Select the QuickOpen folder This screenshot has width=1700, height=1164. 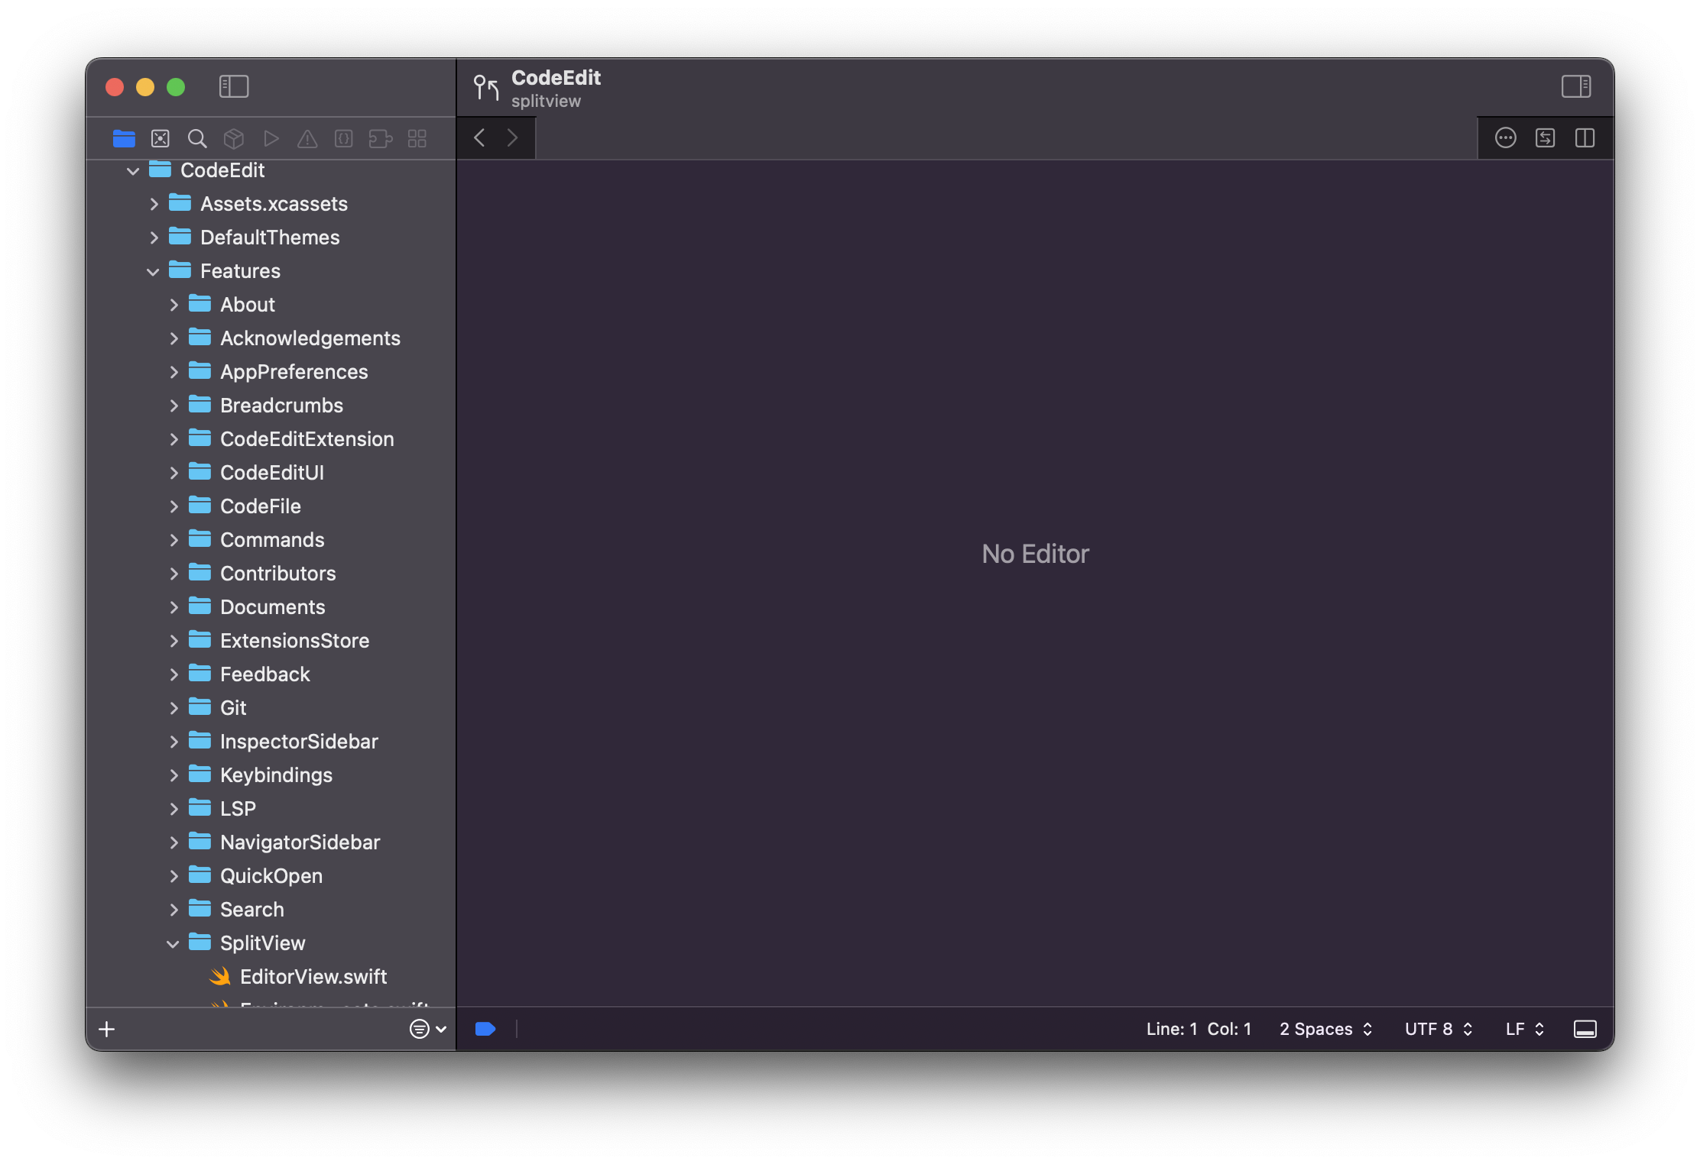[x=271, y=876]
